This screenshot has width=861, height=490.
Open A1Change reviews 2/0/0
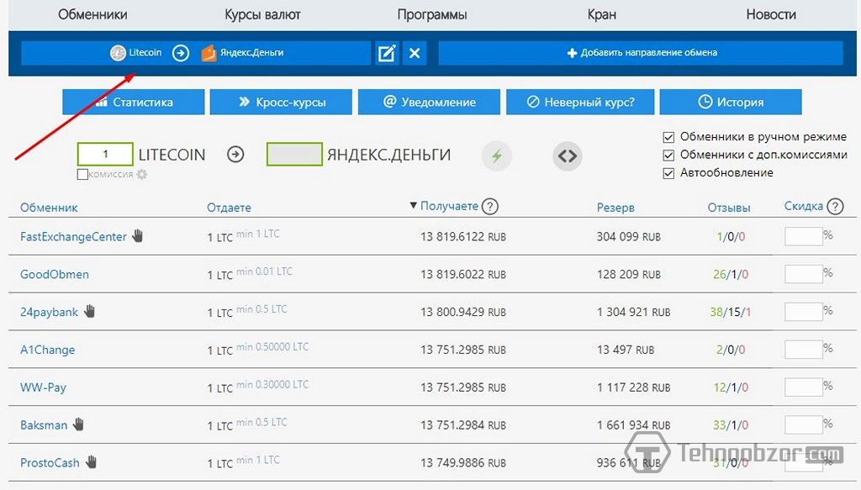[x=731, y=350]
